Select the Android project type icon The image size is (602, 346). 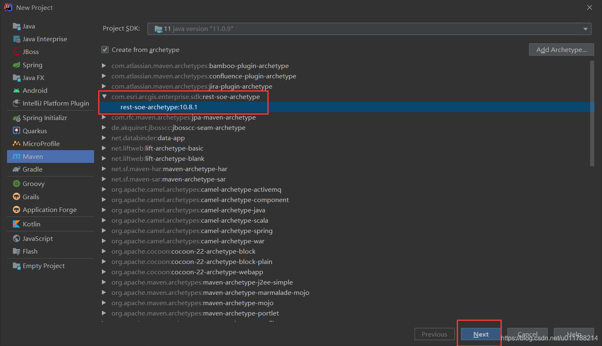(17, 90)
